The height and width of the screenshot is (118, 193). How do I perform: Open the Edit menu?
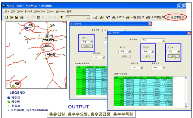[13, 11]
